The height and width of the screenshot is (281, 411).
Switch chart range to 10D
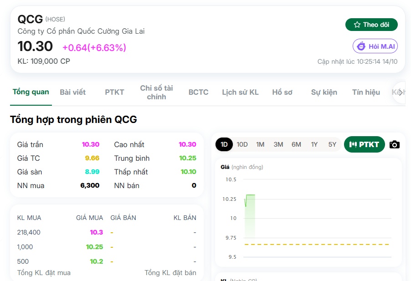click(242, 144)
